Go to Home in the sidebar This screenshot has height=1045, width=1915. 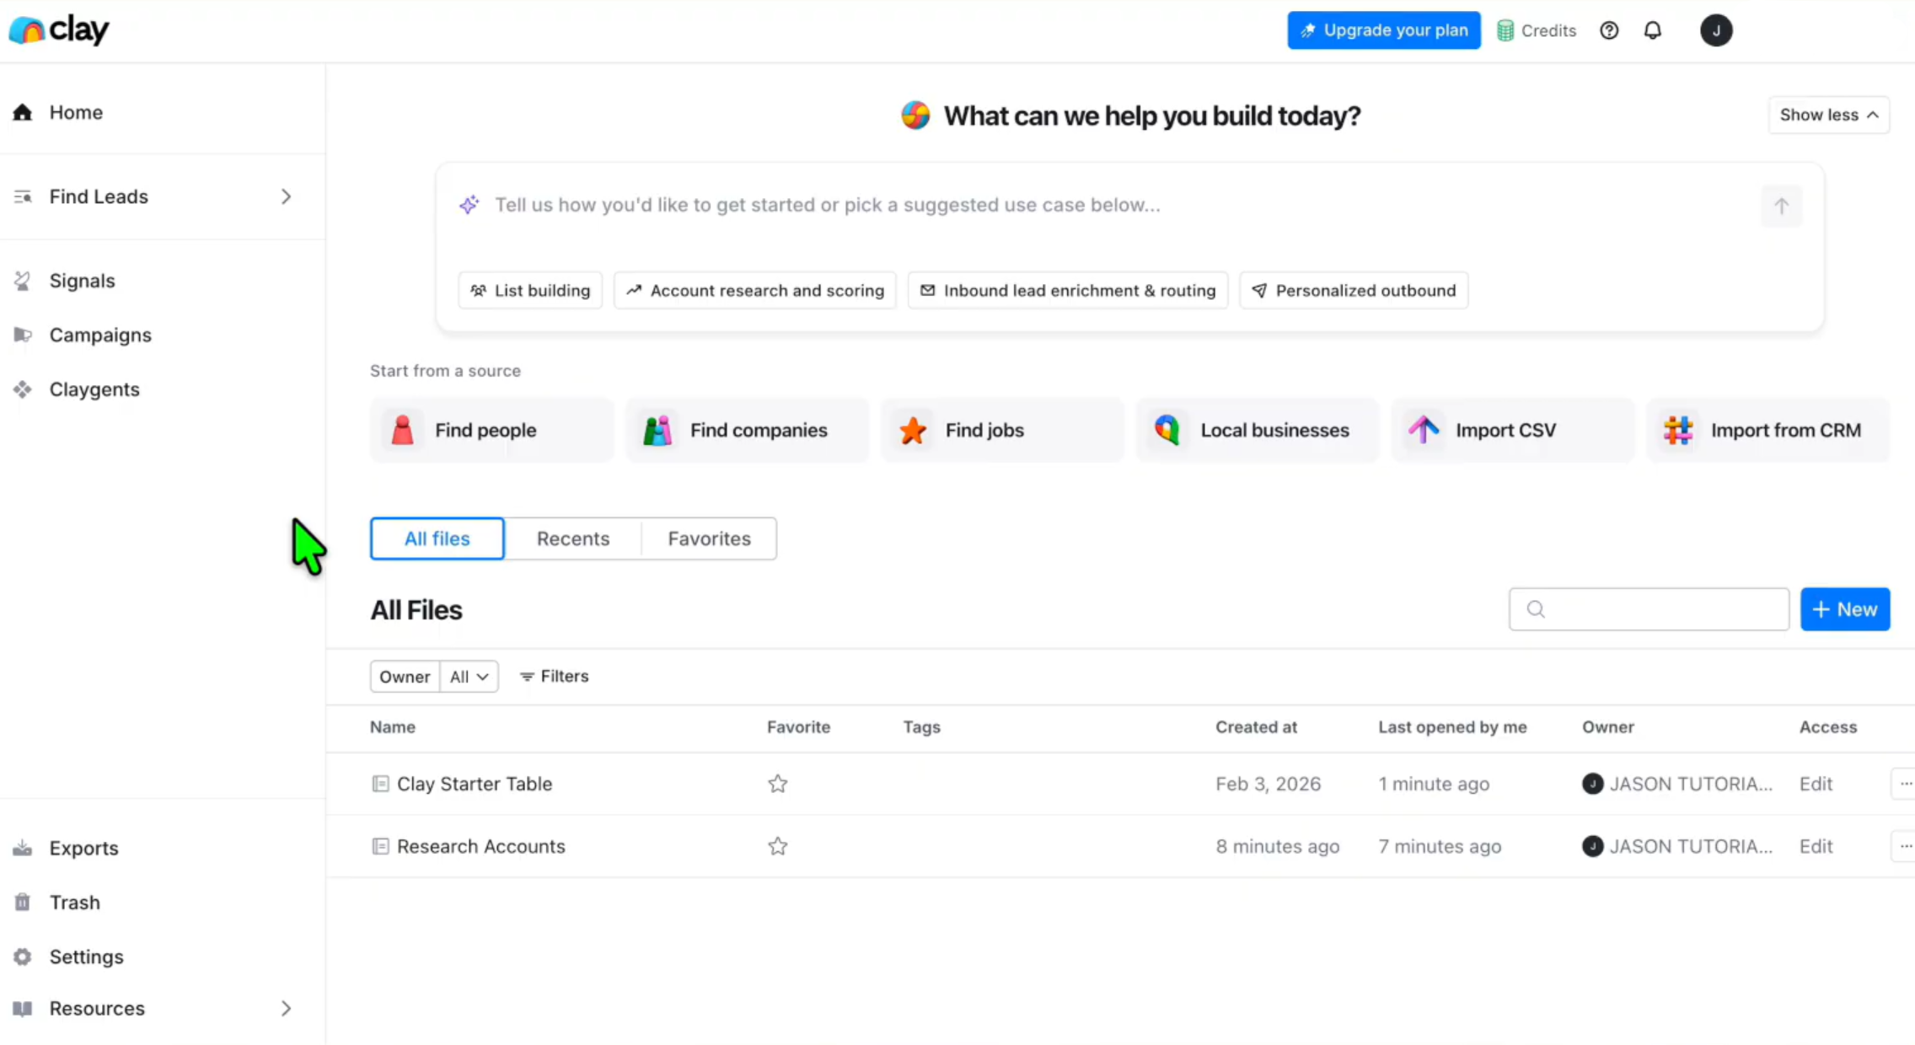76,112
